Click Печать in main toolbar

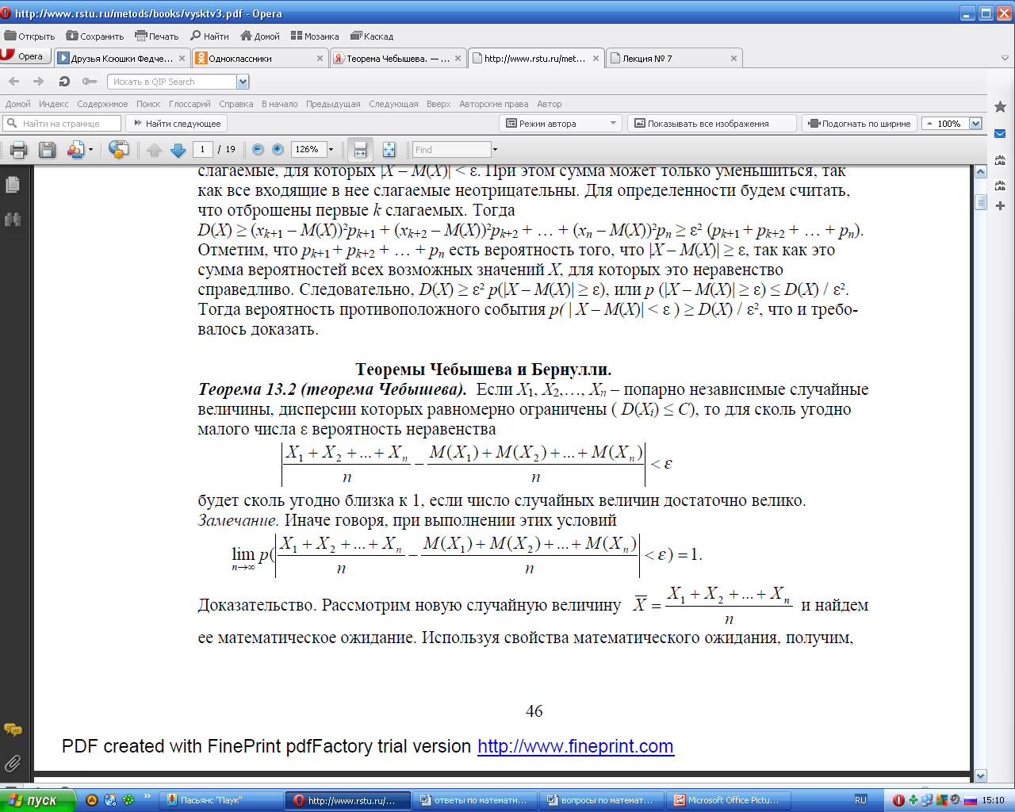click(x=157, y=36)
